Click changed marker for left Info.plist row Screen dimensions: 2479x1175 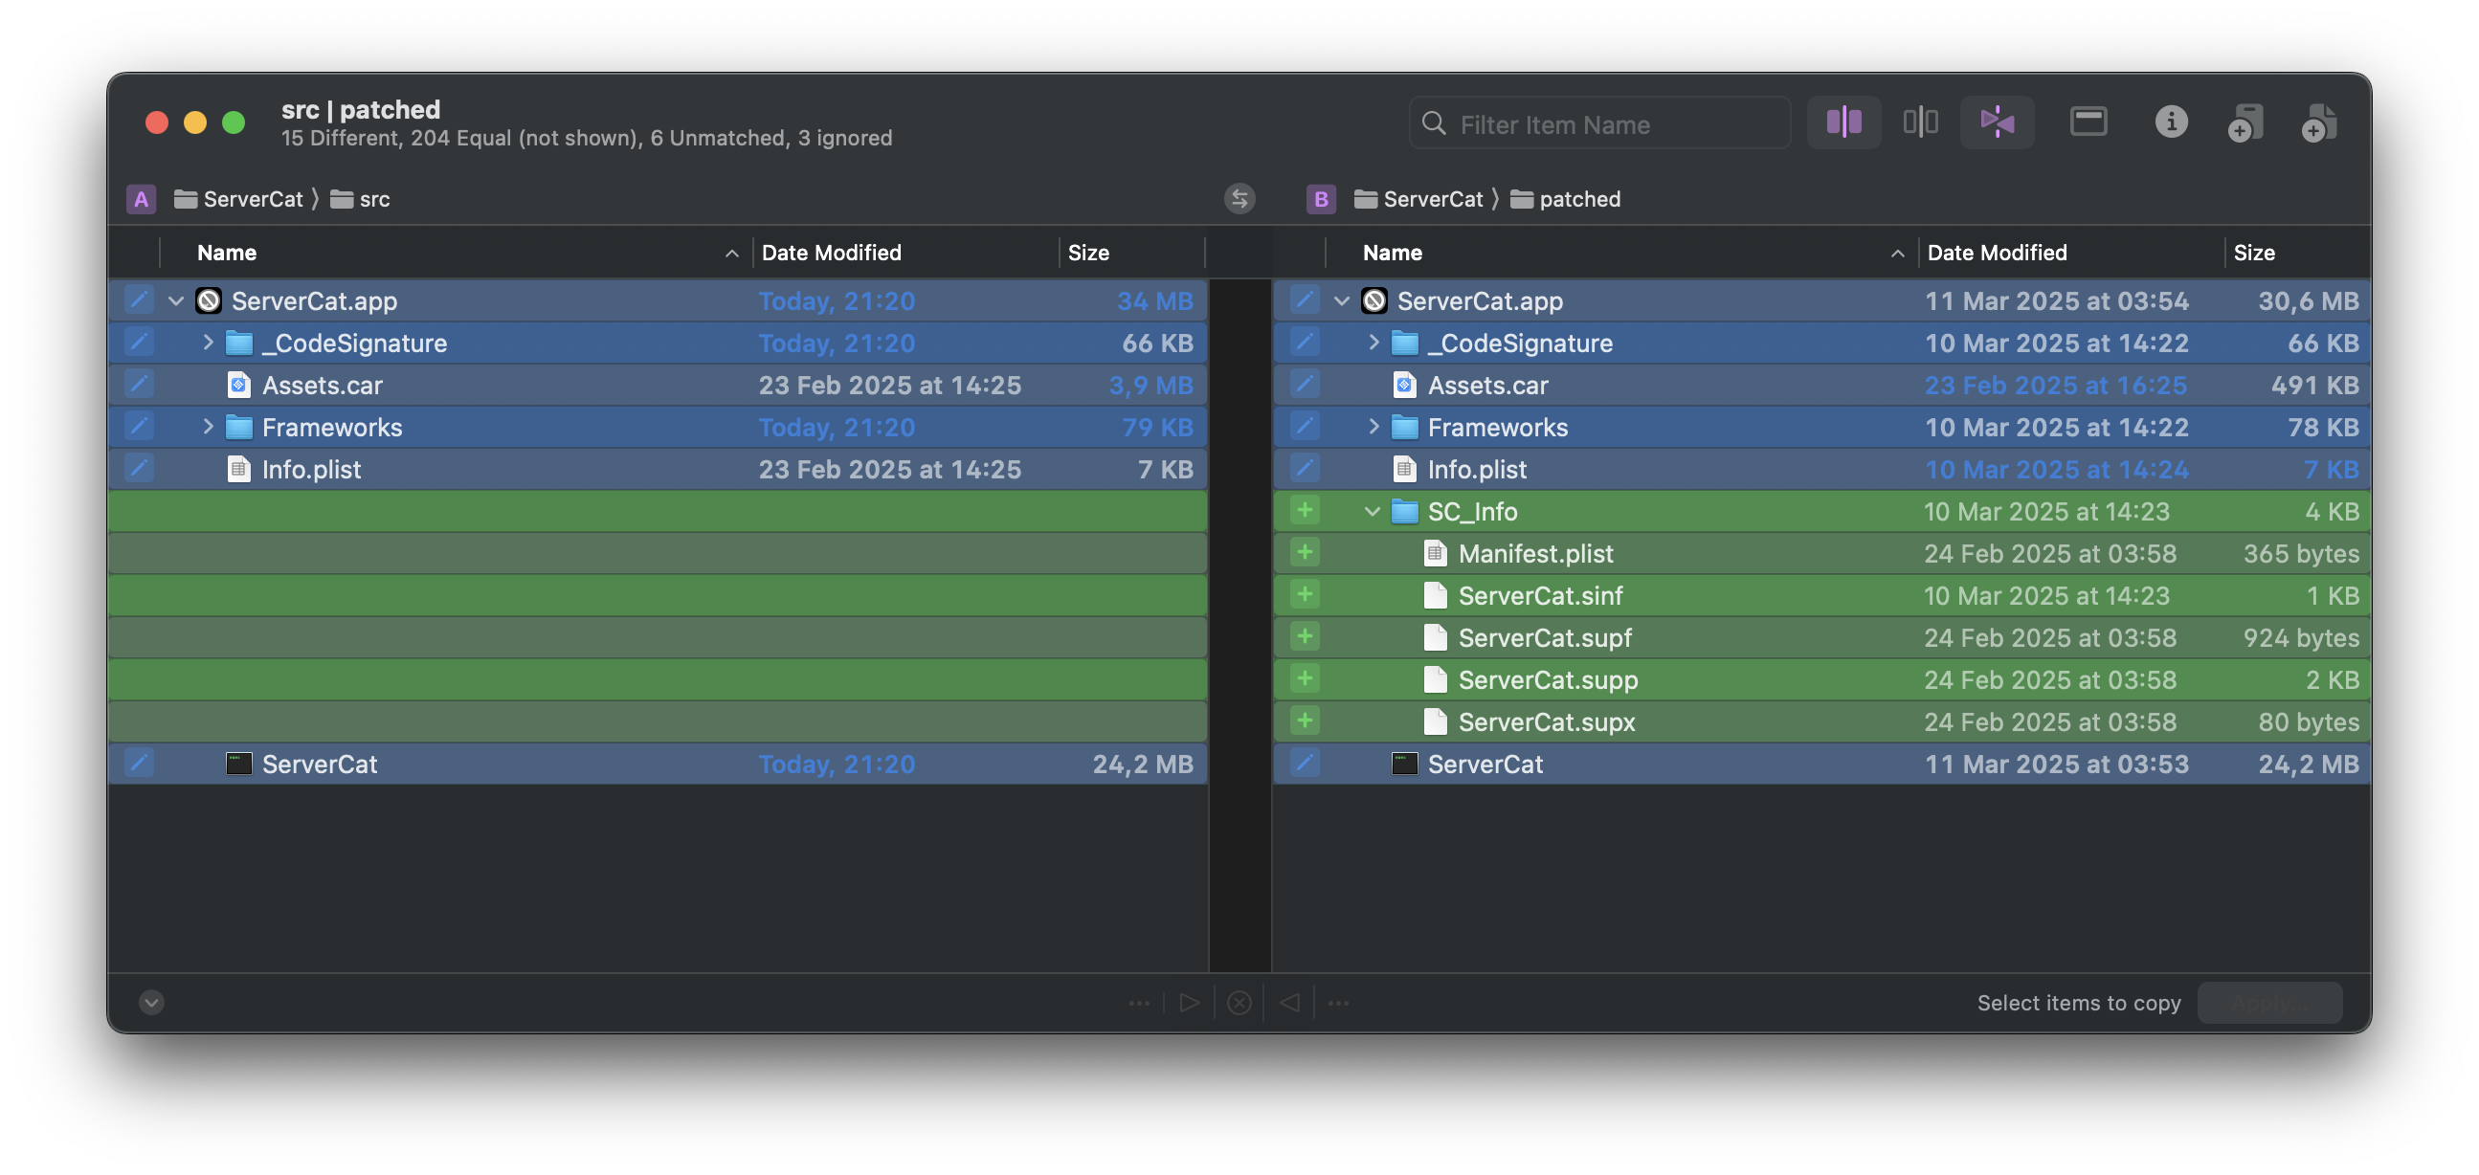pyautogui.click(x=140, y=468)
